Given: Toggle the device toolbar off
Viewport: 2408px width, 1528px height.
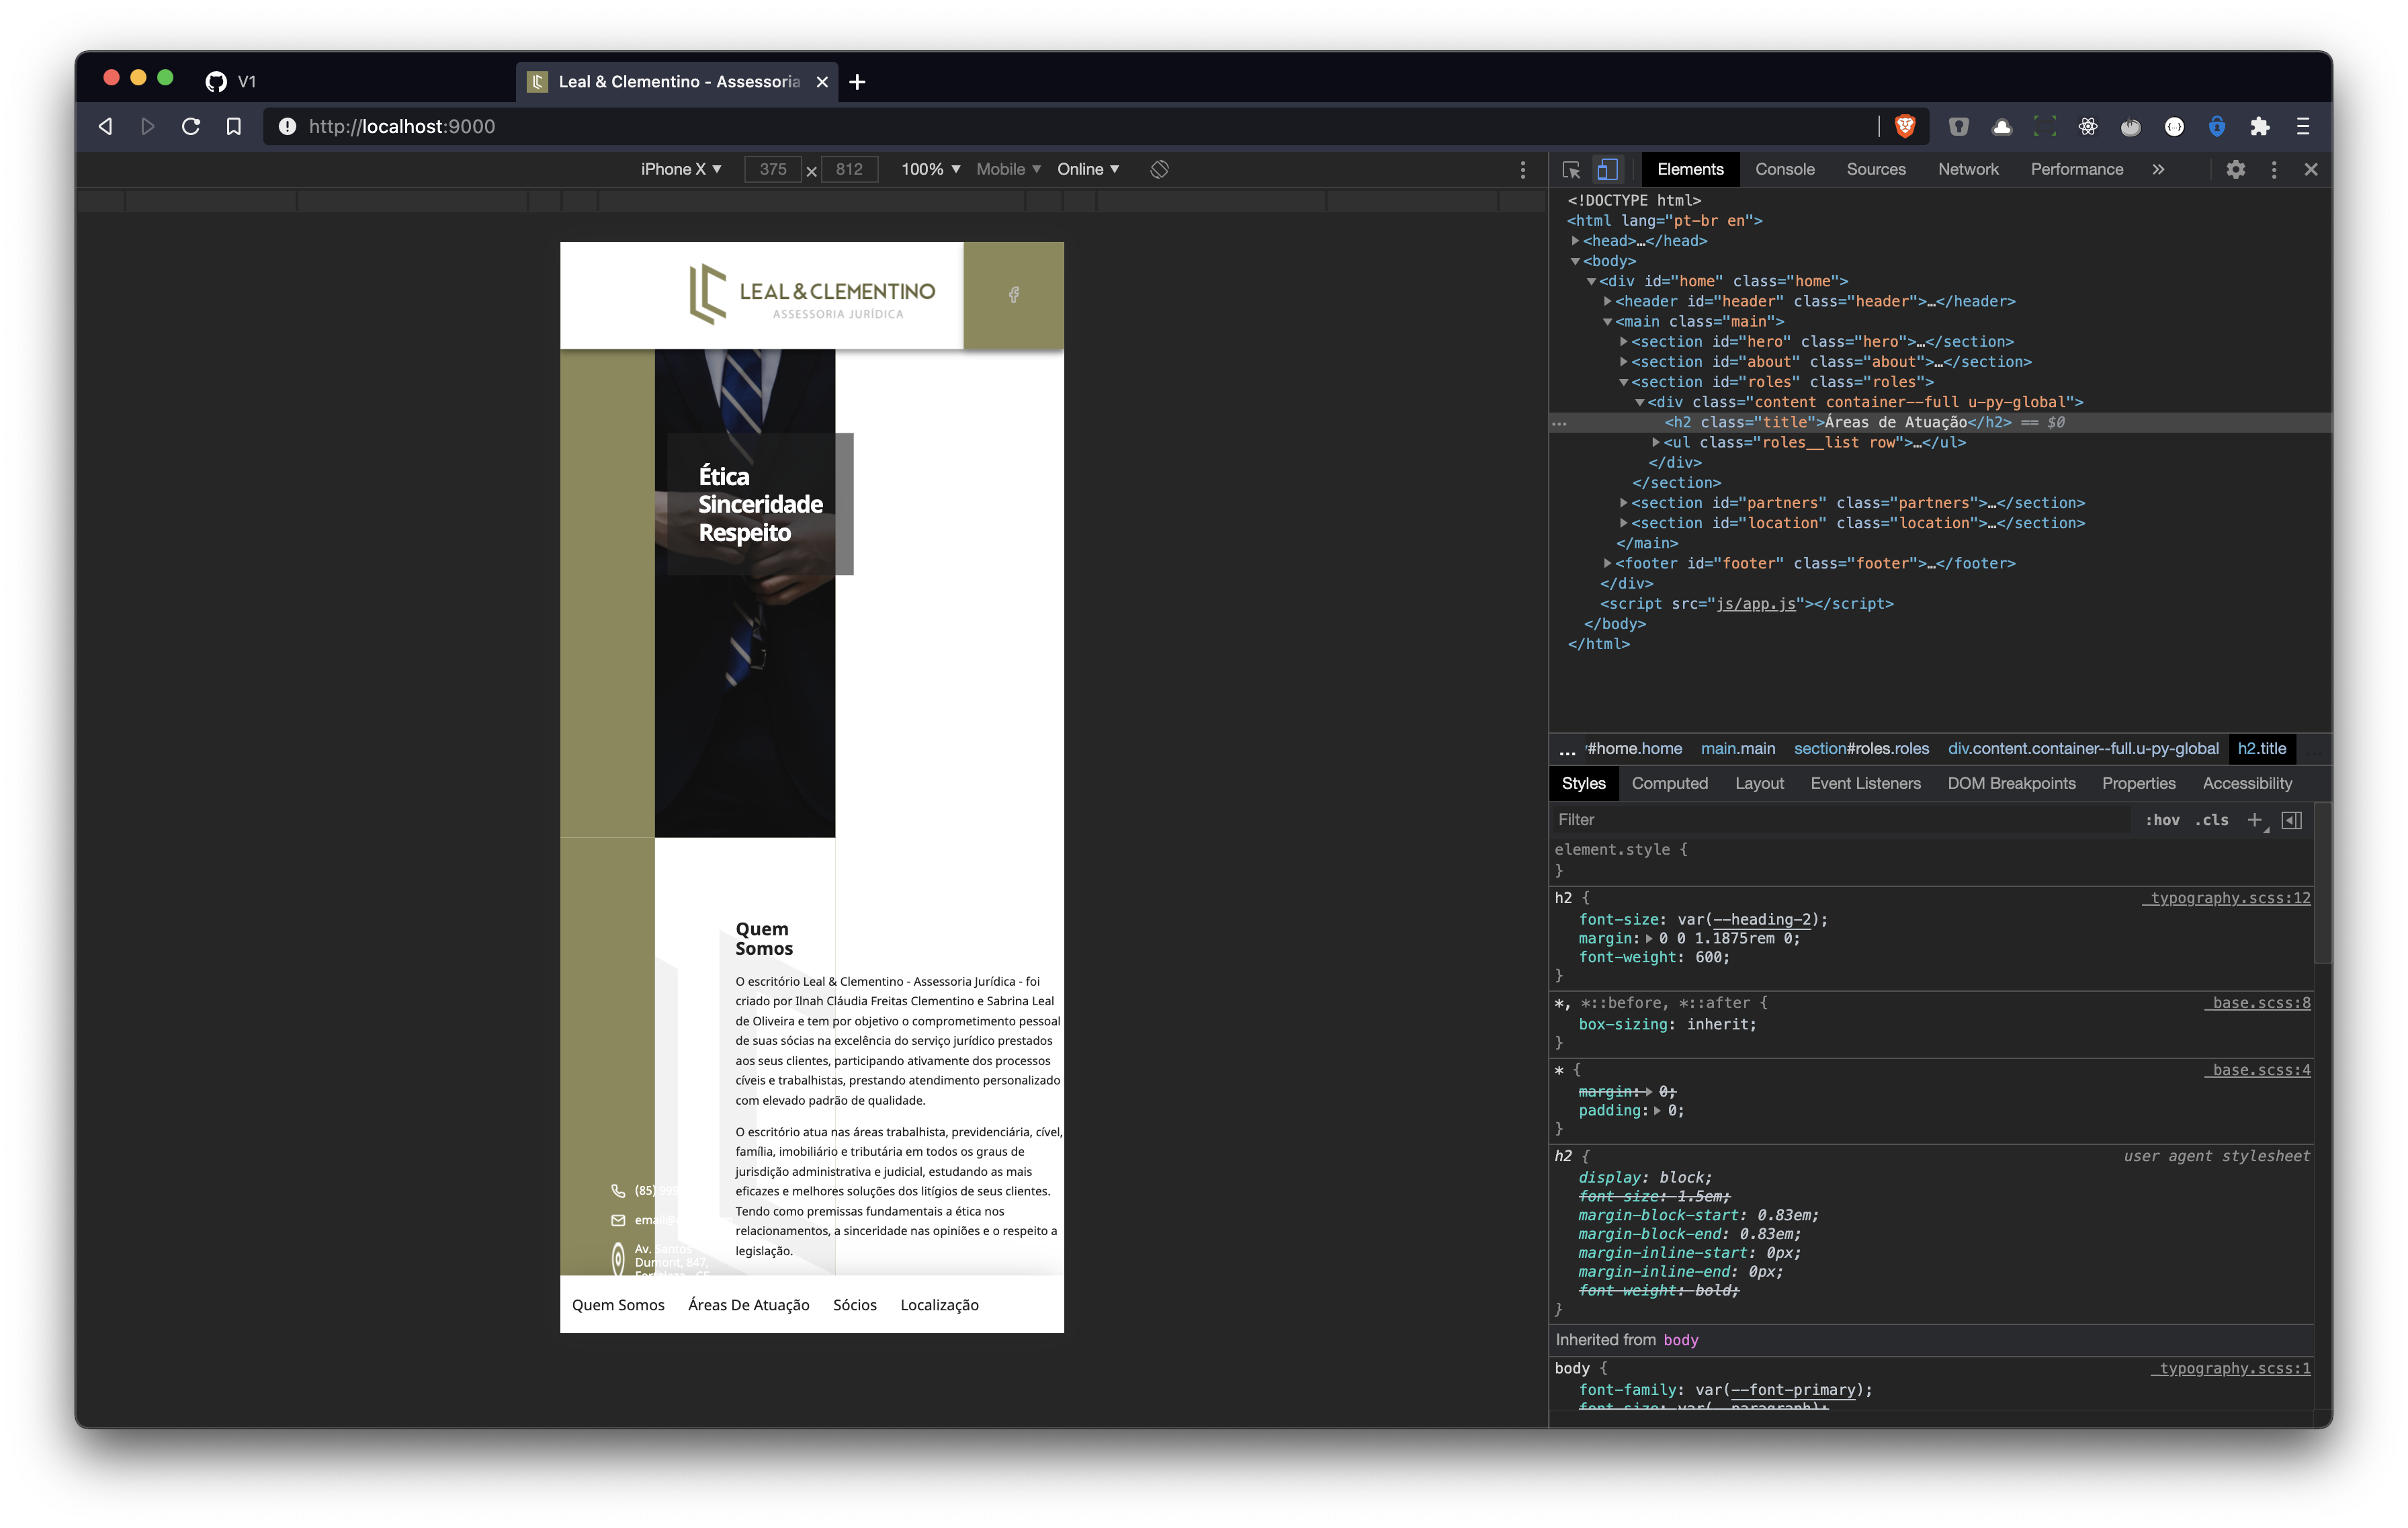Looking at the screenshot, I should (x=1607, y=169).
